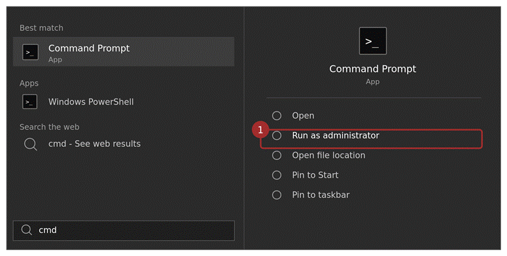Click the circle icon beside Open file location
Screen dimensions: 507x256
[277, 155]
